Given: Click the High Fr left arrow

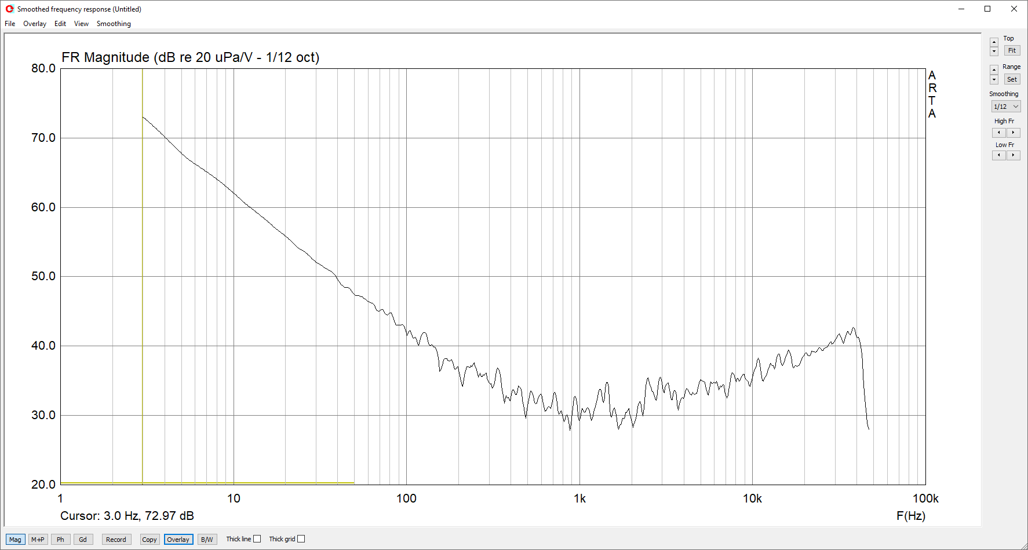Looking at the screenshot, I should pos(999,133).
